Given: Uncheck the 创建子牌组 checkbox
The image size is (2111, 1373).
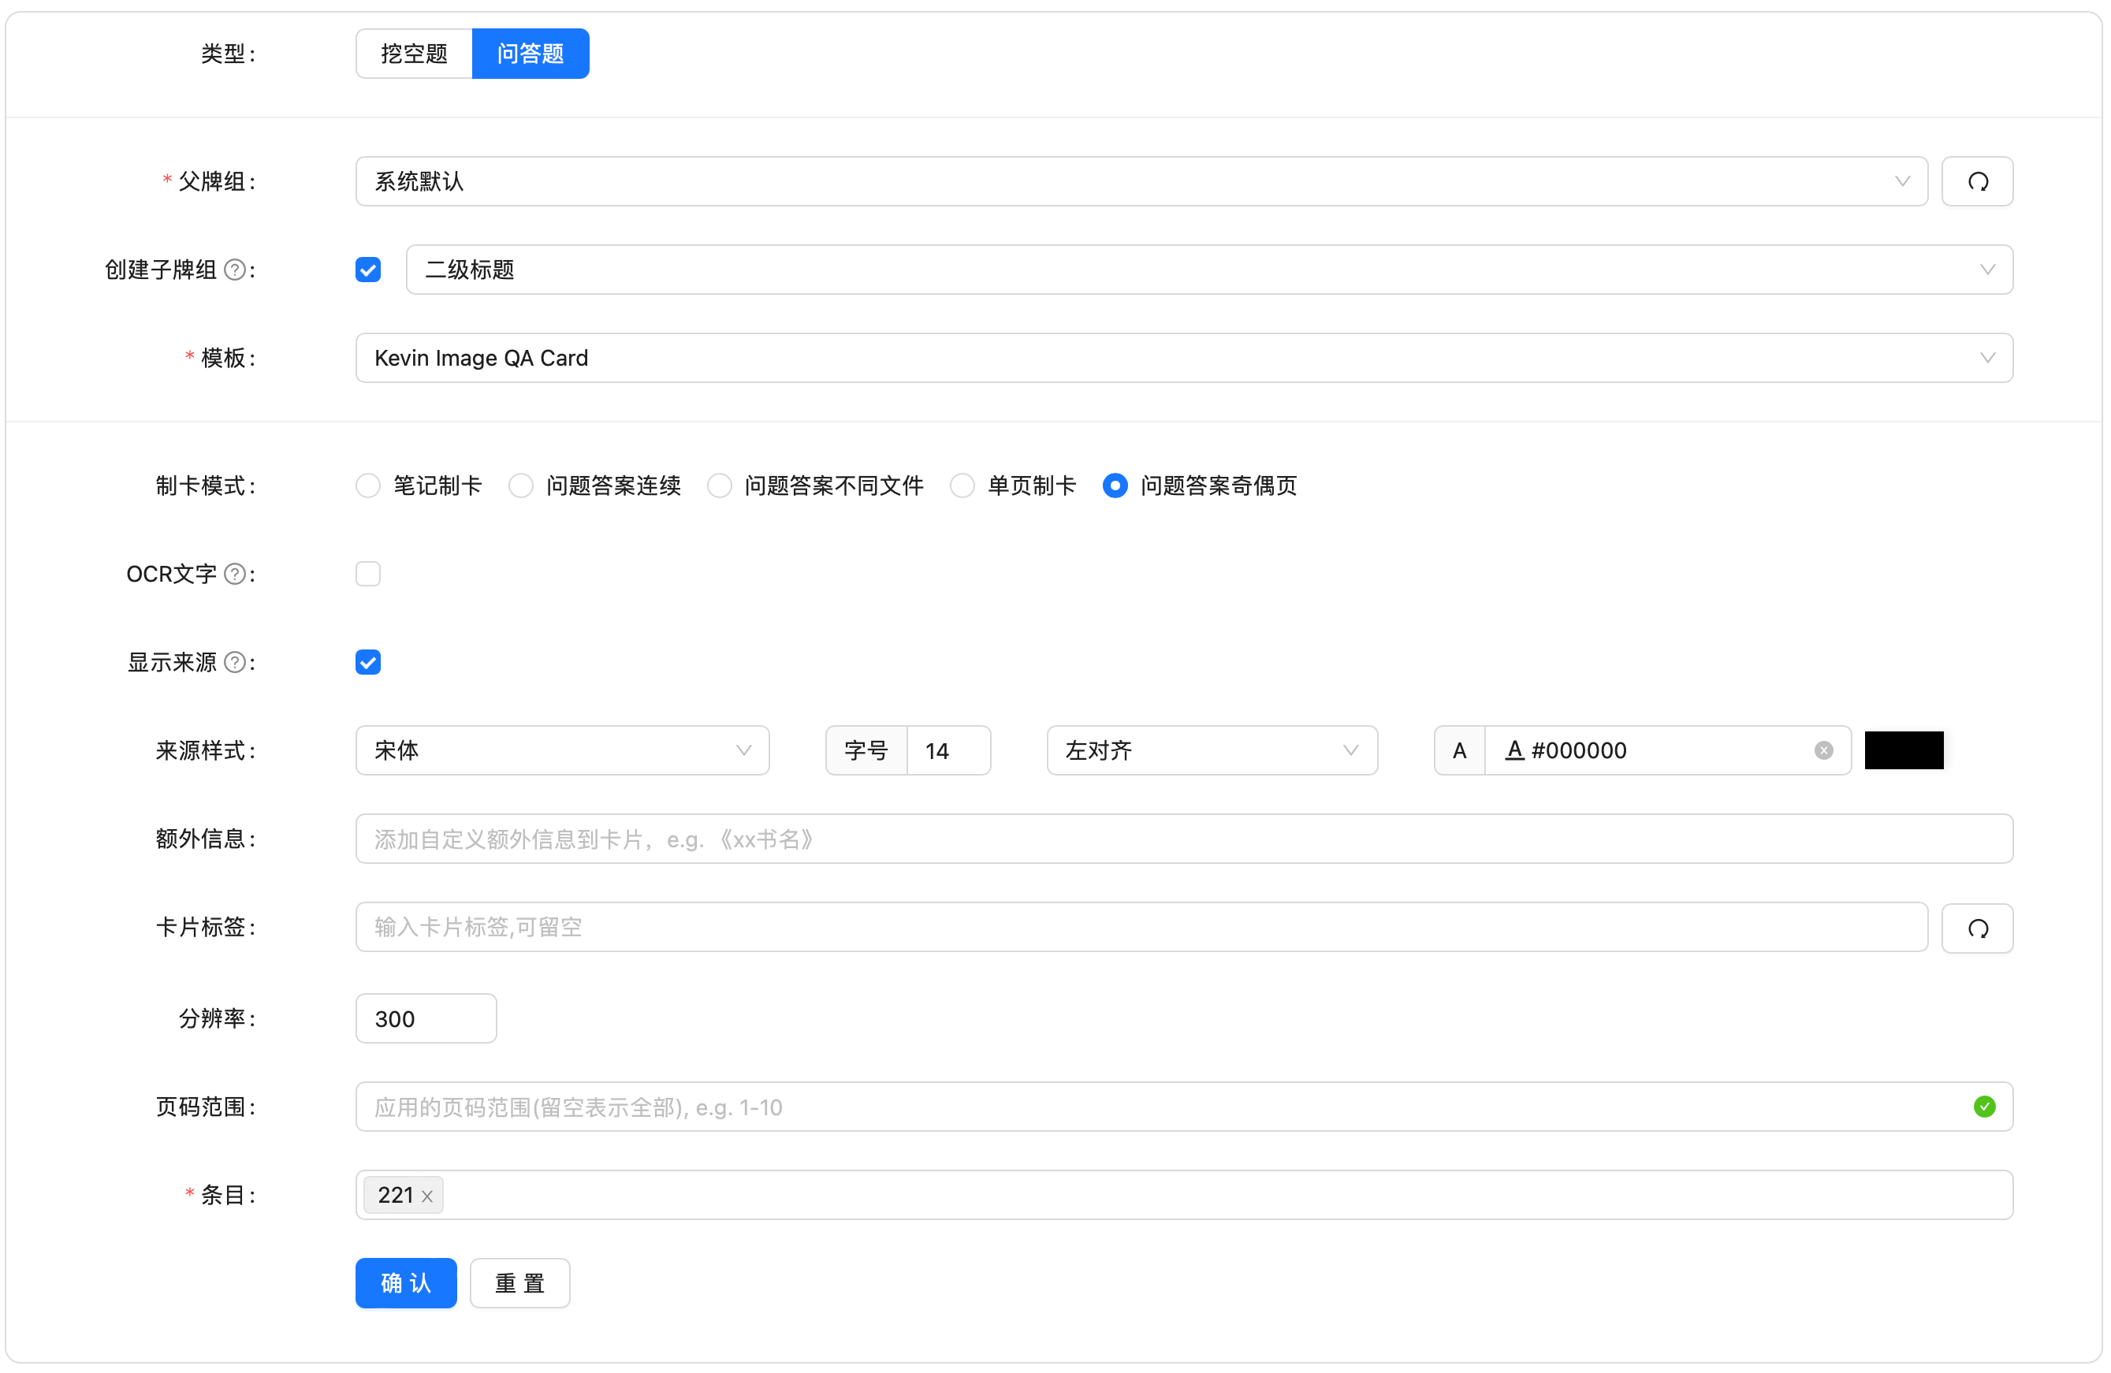Looking at the screenshot, I should [x=368, y=270].
